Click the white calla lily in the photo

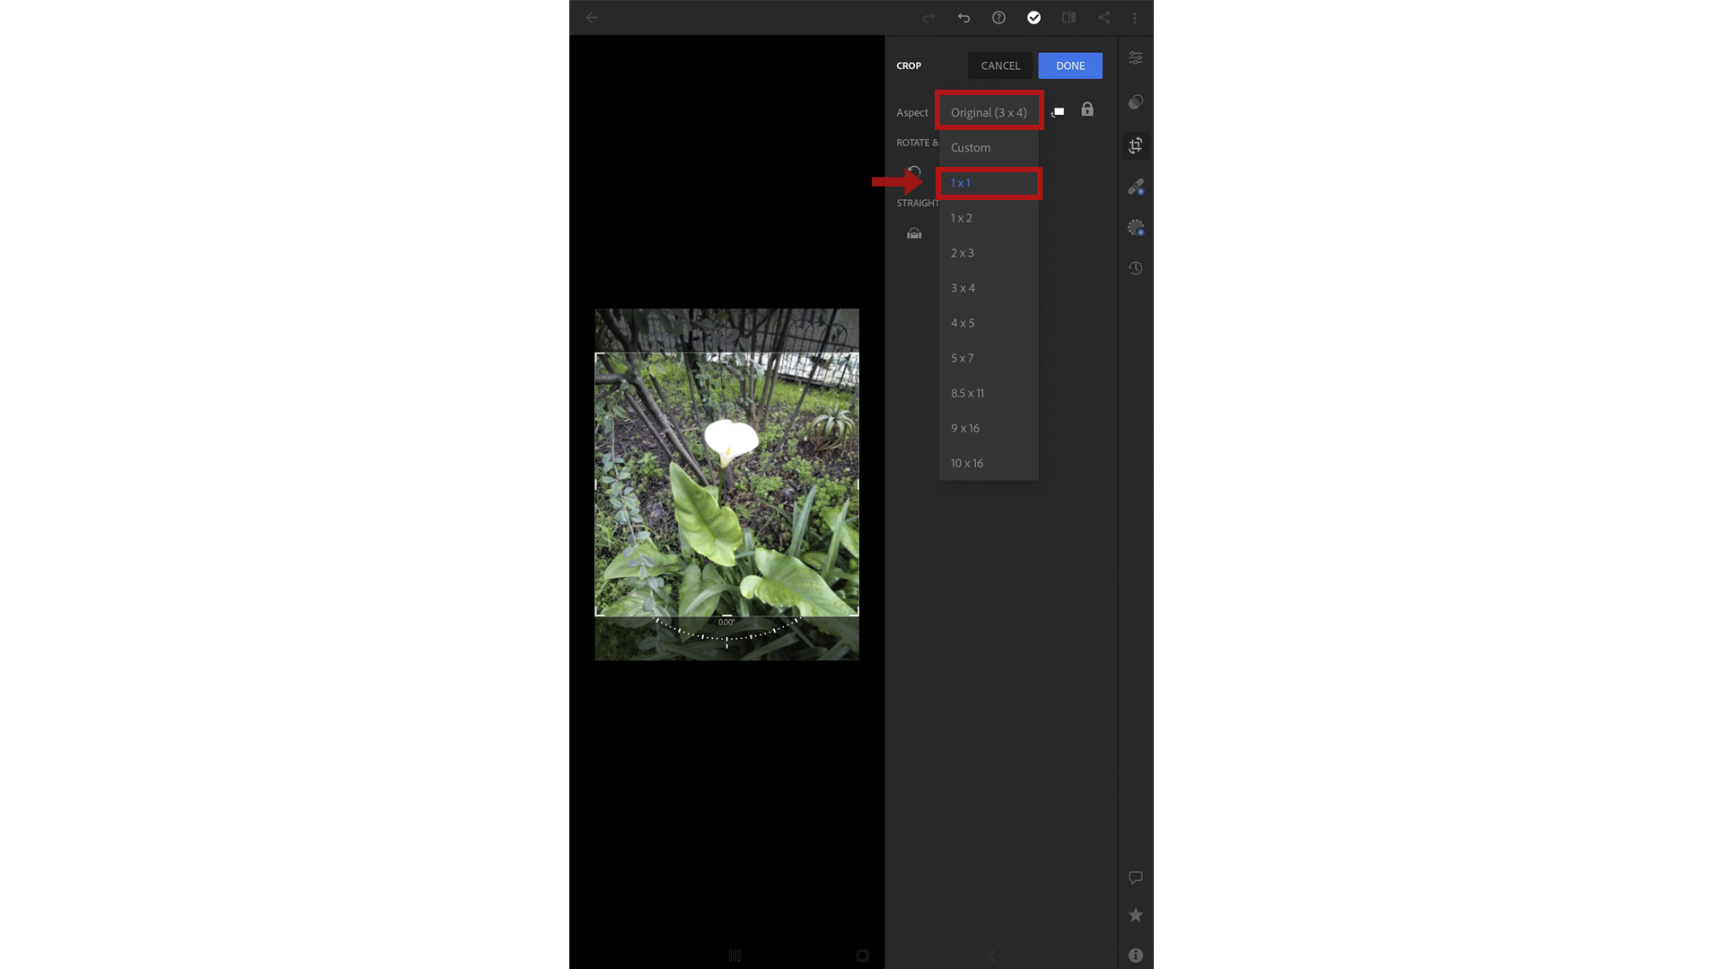(x=729, y=441)
